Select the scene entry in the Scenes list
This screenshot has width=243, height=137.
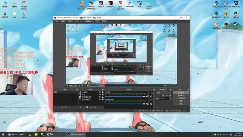pos(66,92)
